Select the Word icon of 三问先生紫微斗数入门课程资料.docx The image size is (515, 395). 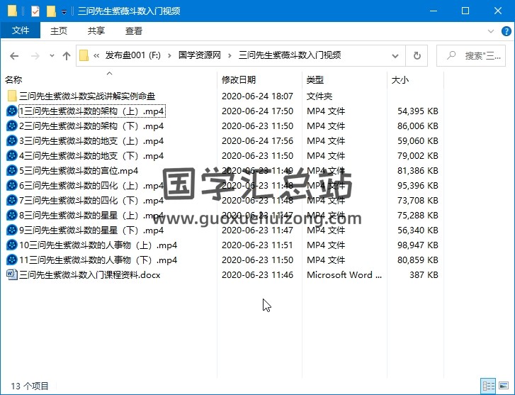[11, 275]
